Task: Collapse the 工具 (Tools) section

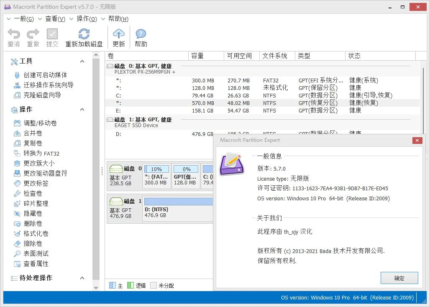Action: pos(82,61)
